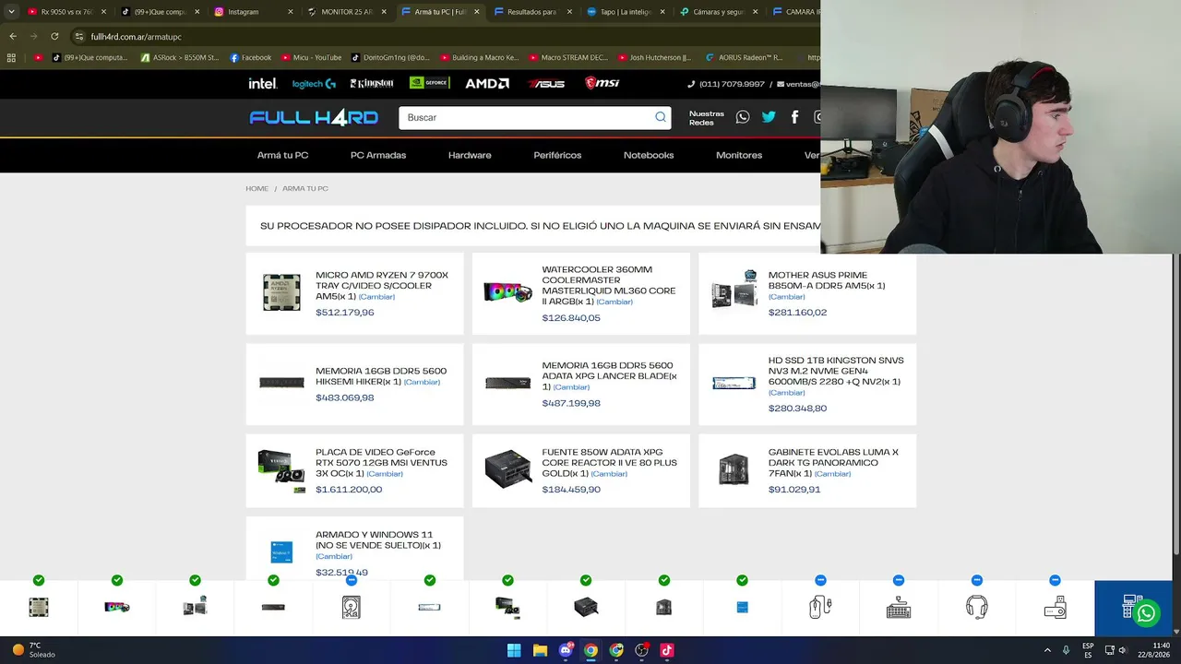
Task: Select the Windows assembly step icon
Action: click(x=742, y=607)
